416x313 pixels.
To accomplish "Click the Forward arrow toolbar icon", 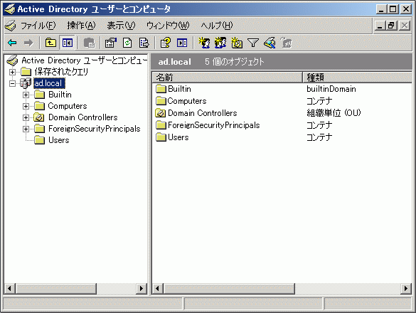I will pyautogui.click(x=28, y=43).
